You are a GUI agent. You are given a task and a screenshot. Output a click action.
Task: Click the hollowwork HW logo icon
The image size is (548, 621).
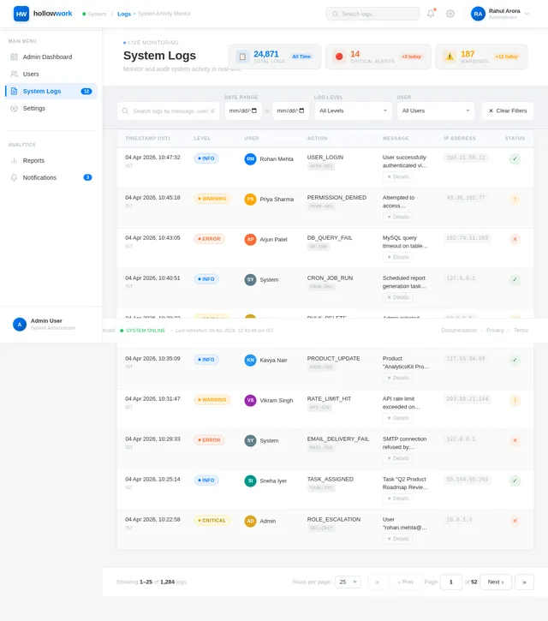coord(21,14)
